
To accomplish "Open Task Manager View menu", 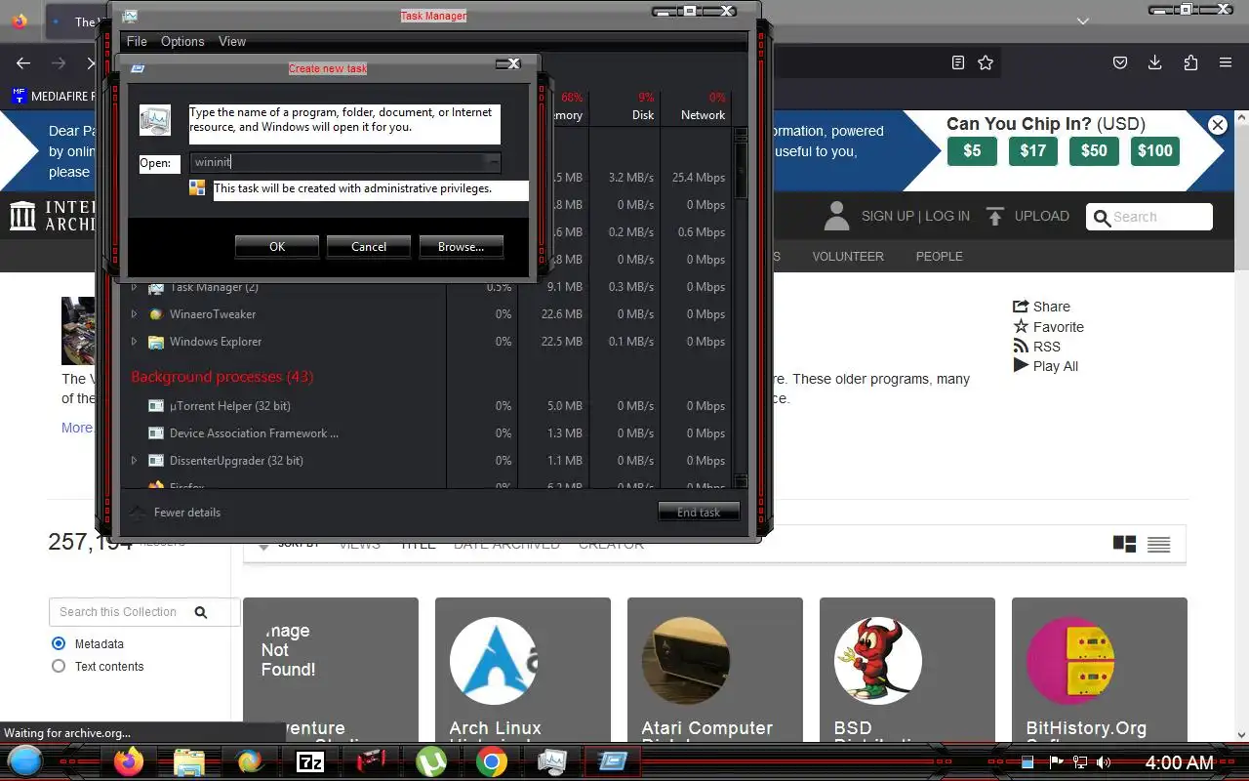I will click(x=232, y=41).
